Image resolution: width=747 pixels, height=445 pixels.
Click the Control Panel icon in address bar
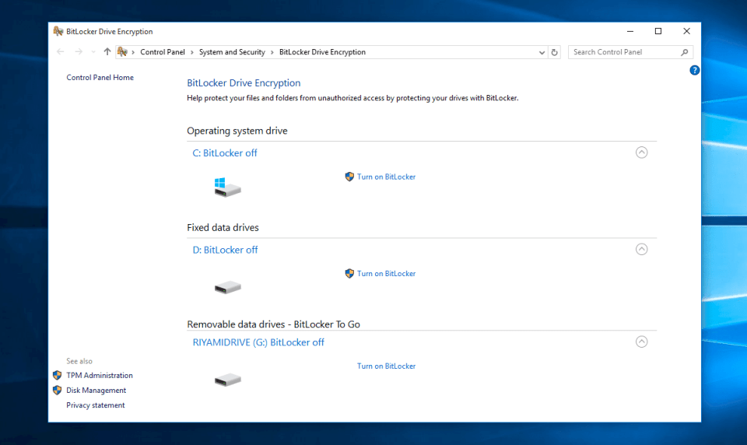pyautogui.click(x=122, y=52)
